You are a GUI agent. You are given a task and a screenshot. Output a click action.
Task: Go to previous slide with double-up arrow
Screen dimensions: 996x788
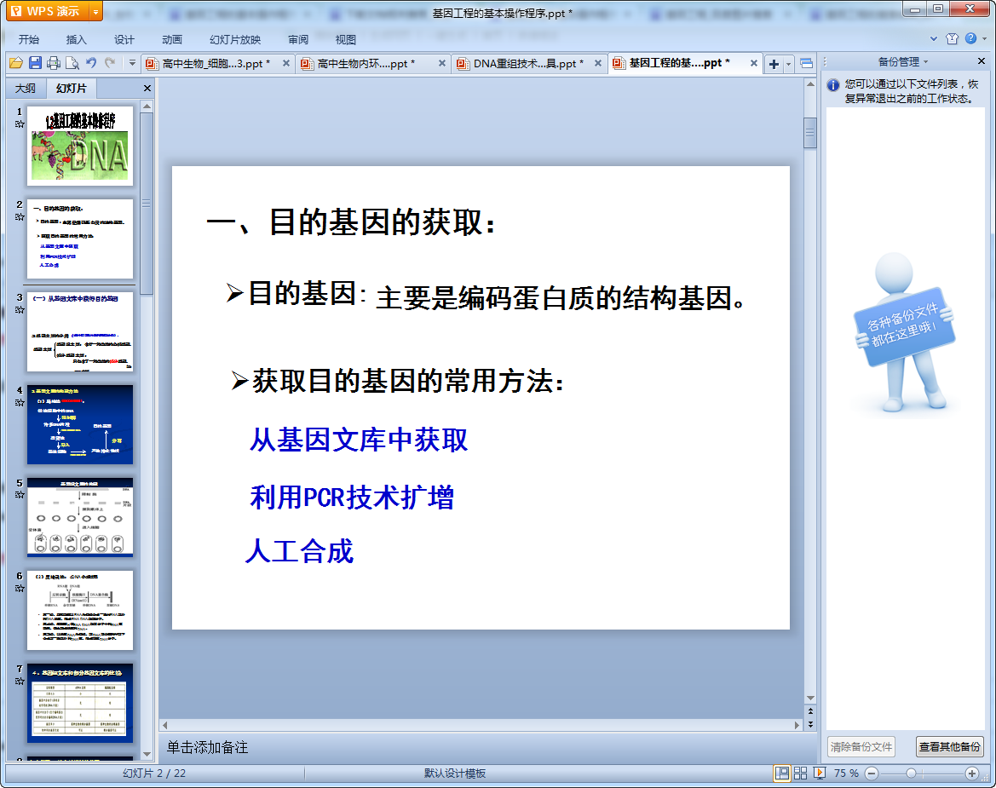pos(810,710)
